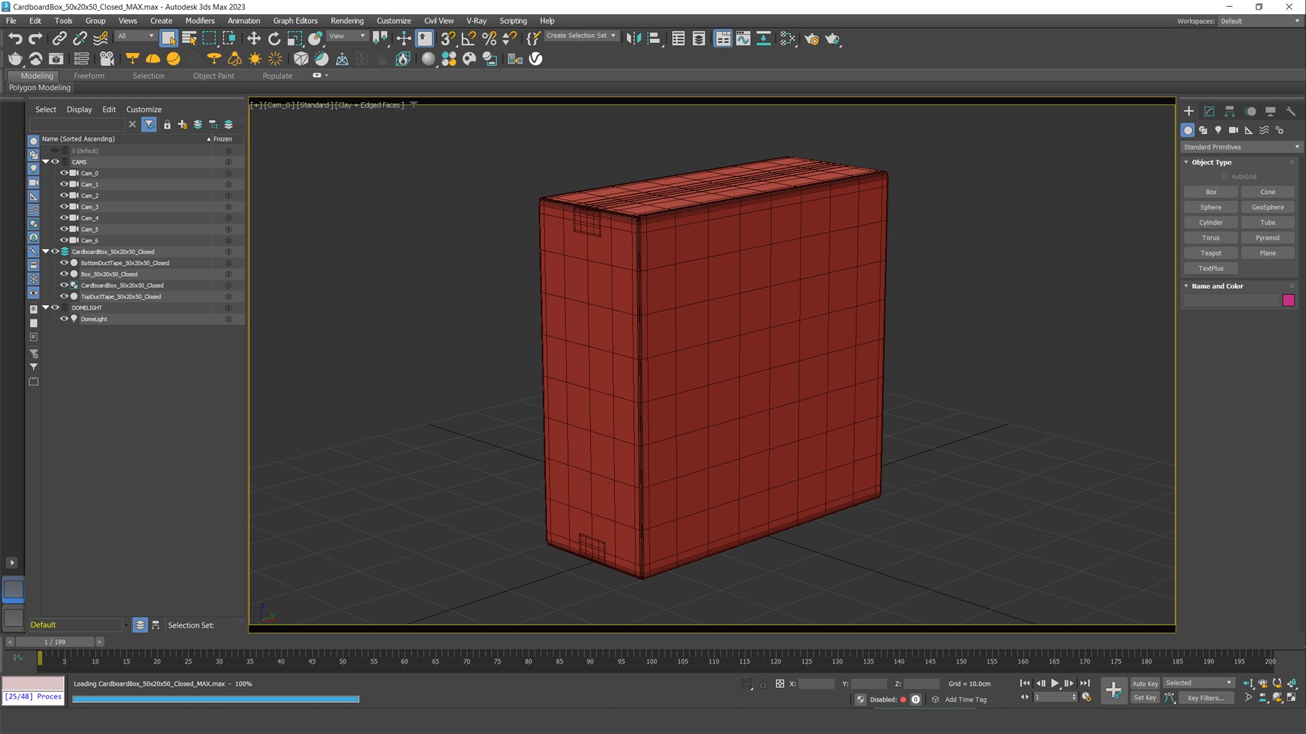Open the Create Selection Set dropdown
The width and height of the screenshot is (1306, 734).
(581, 35)
